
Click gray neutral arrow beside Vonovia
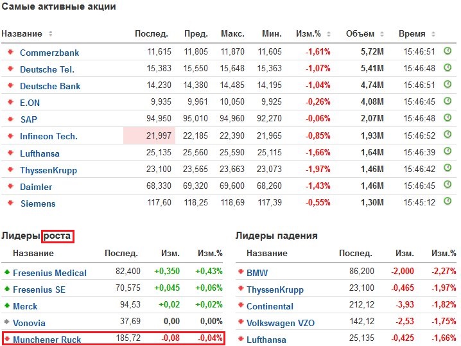(7, 322)
